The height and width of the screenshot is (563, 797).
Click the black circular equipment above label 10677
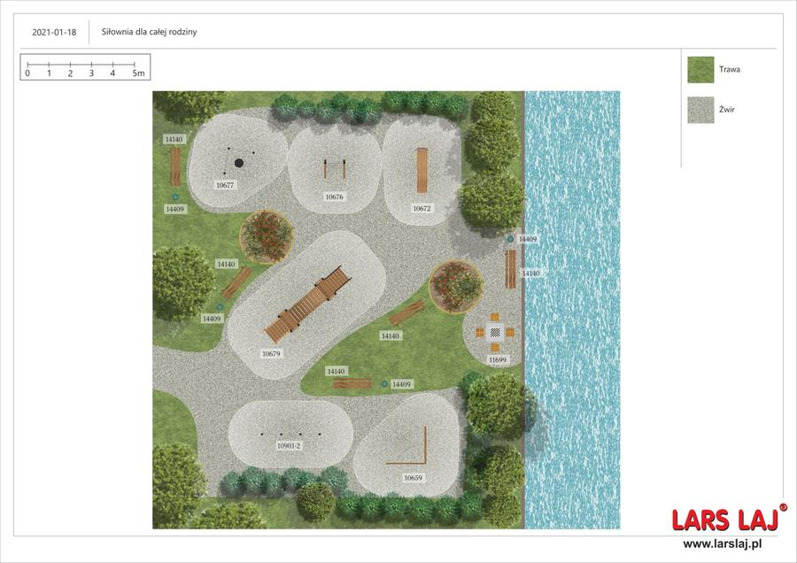[238, 162]
